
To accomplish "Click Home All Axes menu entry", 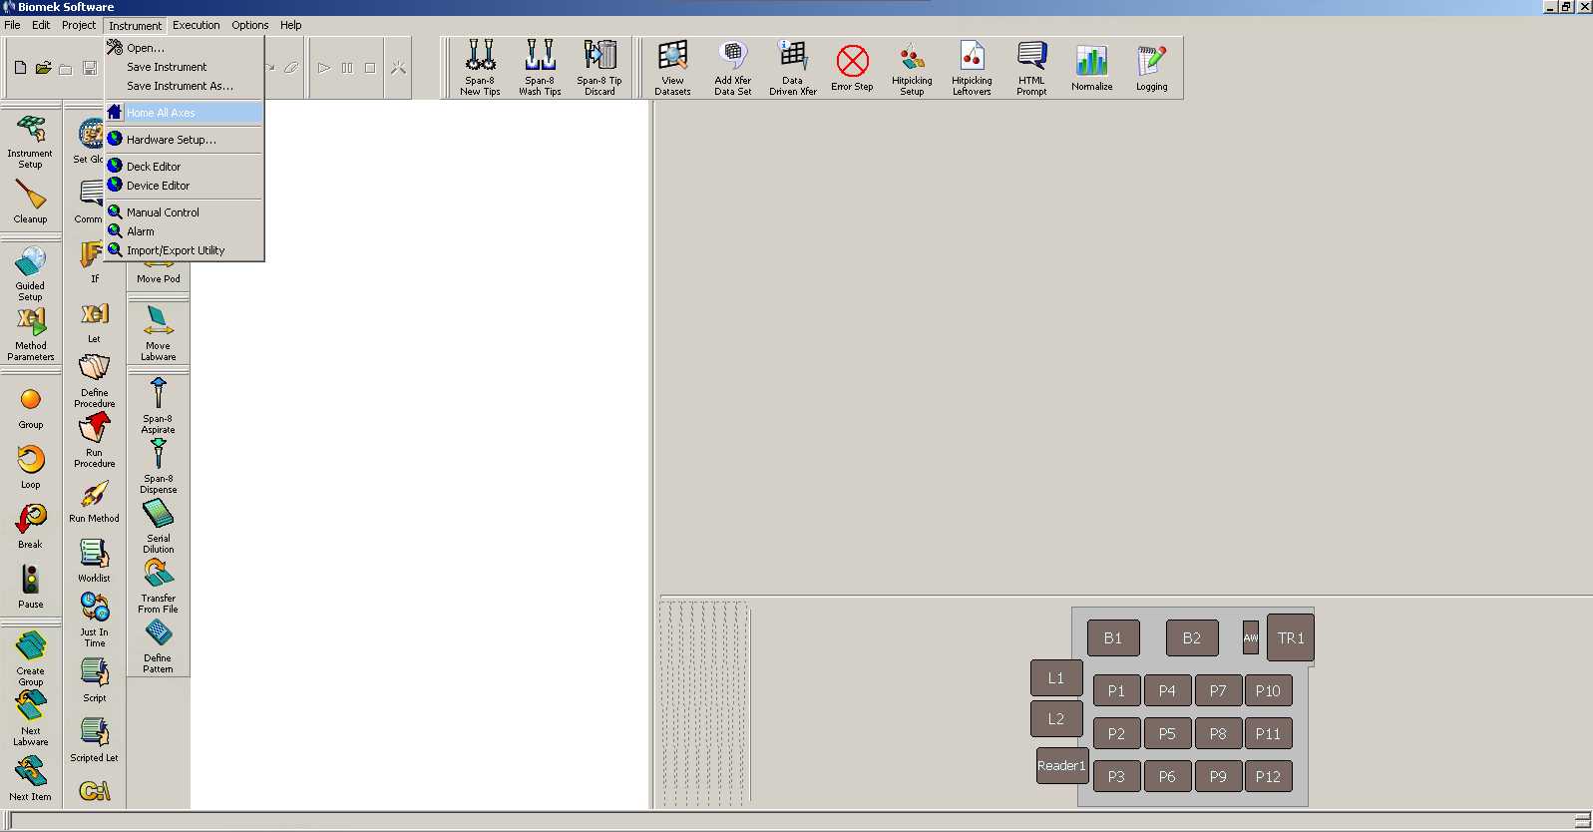I will (184, 113).
